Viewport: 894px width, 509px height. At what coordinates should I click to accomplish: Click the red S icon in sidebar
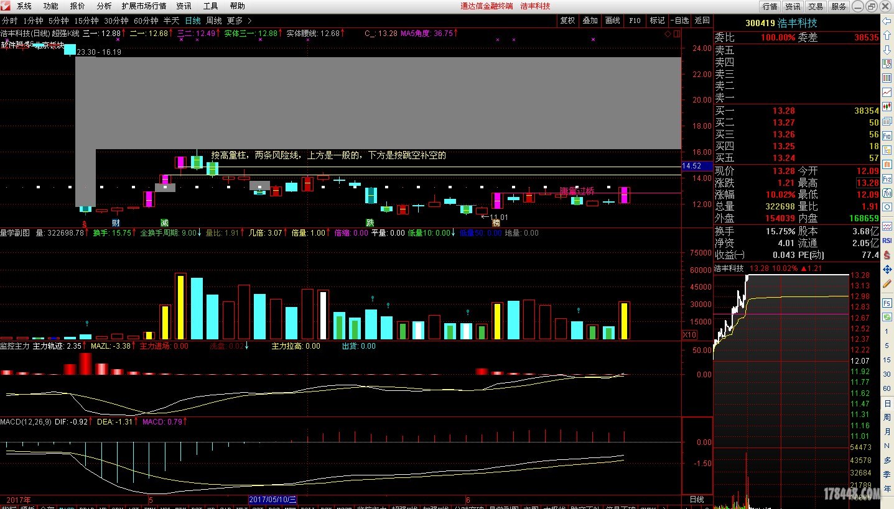pyautogui.click(x=887, y=254)
